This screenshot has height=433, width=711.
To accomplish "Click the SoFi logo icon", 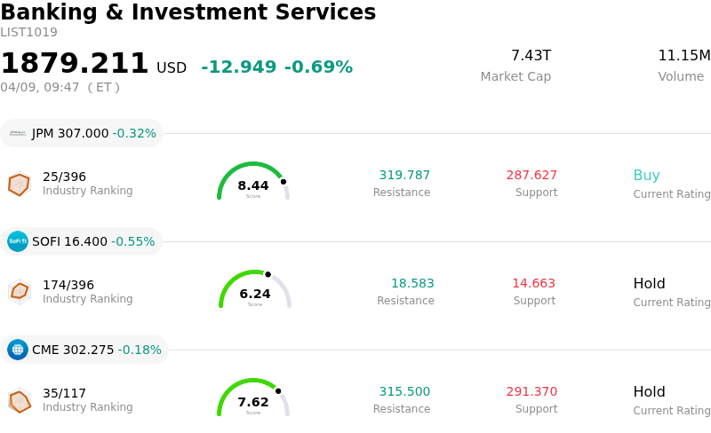I will 18,241.
